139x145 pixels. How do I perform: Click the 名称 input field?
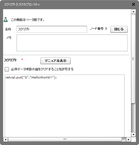[52, 29]
